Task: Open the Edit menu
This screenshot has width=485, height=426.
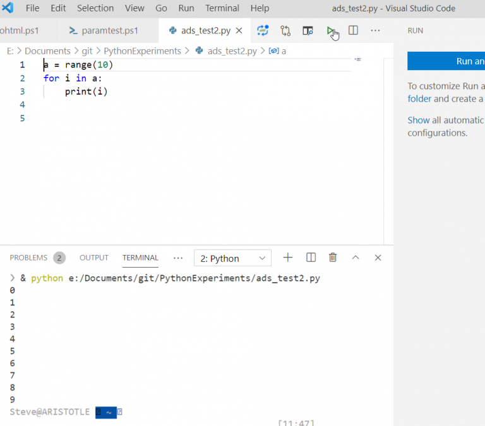Action: click(x=58, y=8)
